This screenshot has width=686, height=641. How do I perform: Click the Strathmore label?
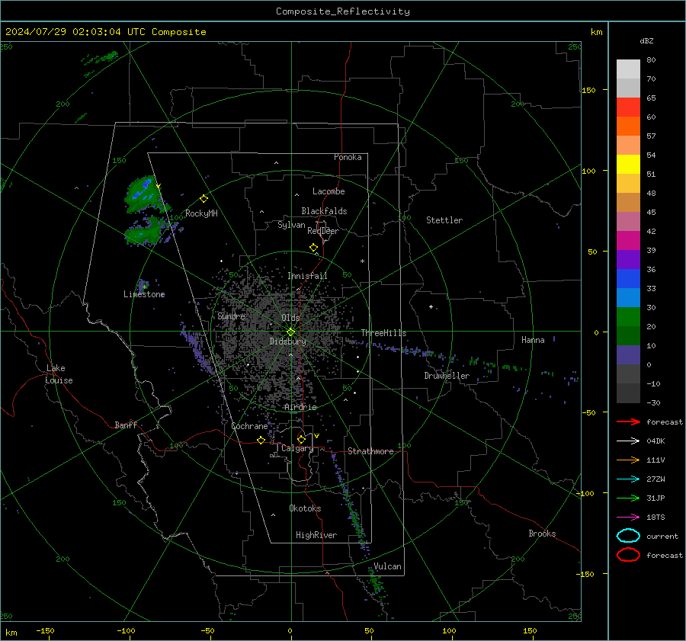click(370, 451)
